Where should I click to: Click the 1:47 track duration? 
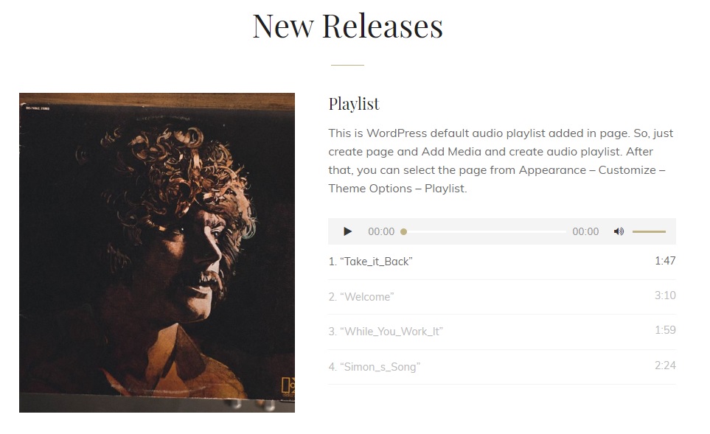click(665, 261)
